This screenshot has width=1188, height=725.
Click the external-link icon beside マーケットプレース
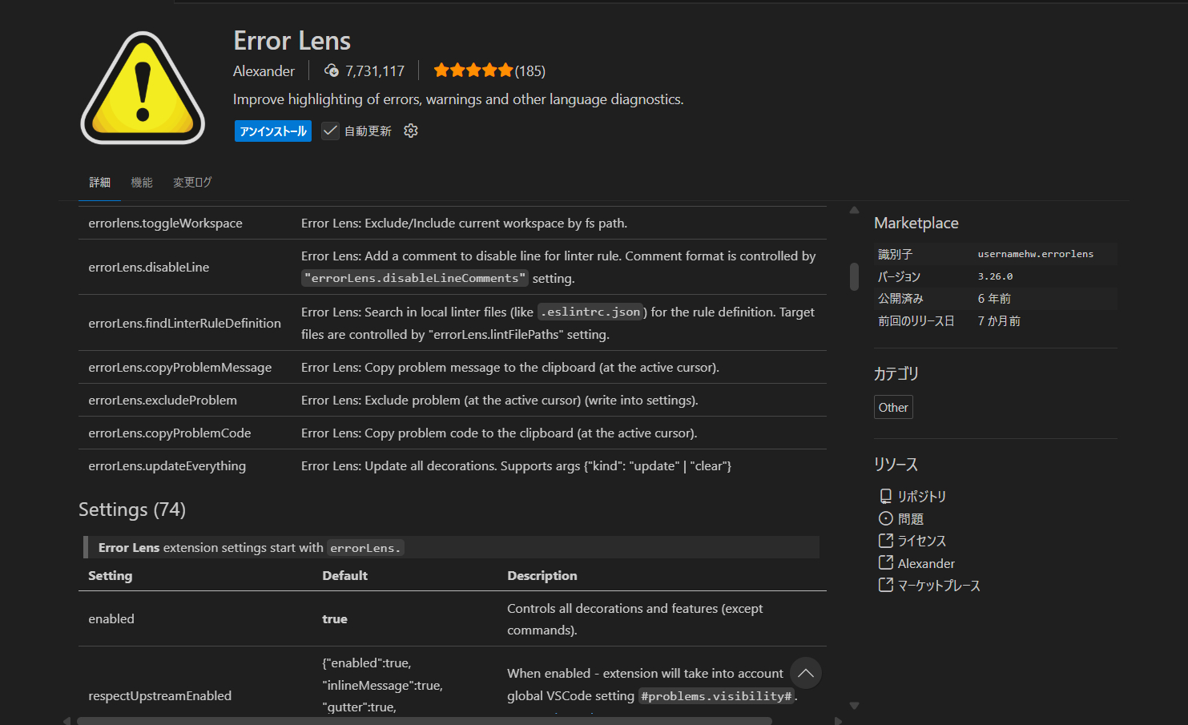(x=885, y=586)
